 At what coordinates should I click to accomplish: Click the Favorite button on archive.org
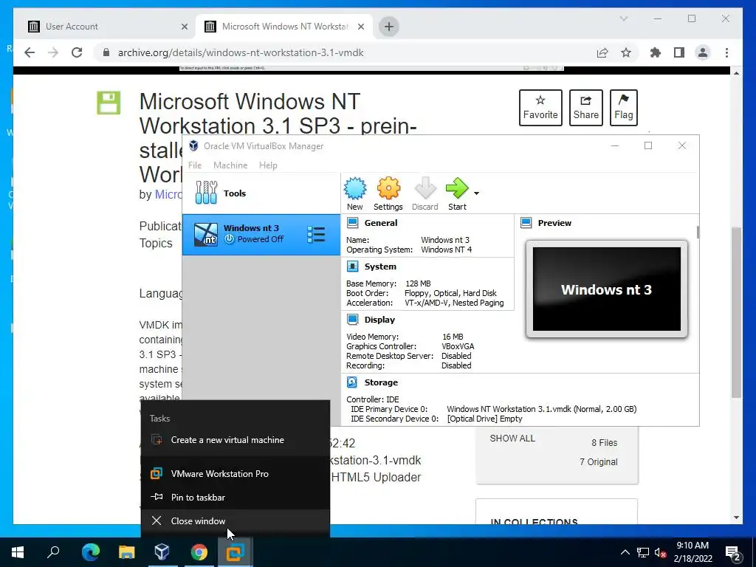pos(540,108)
